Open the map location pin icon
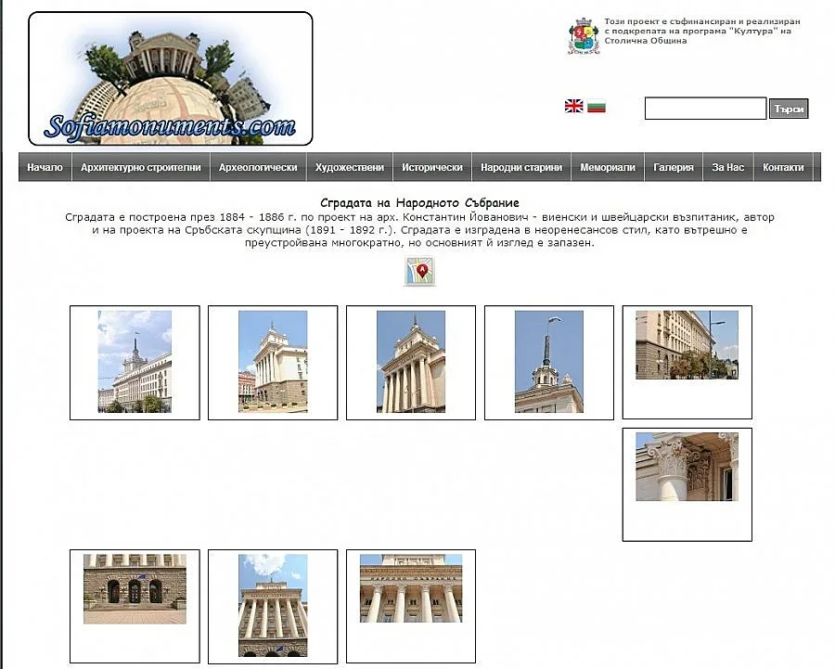835x669 pixels. pos(419,271)
